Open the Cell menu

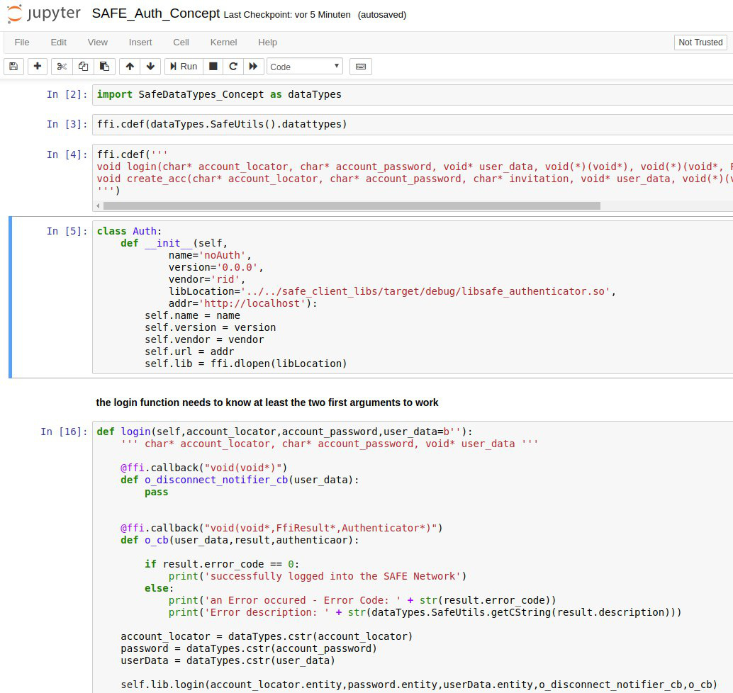(x=181, y=43)
